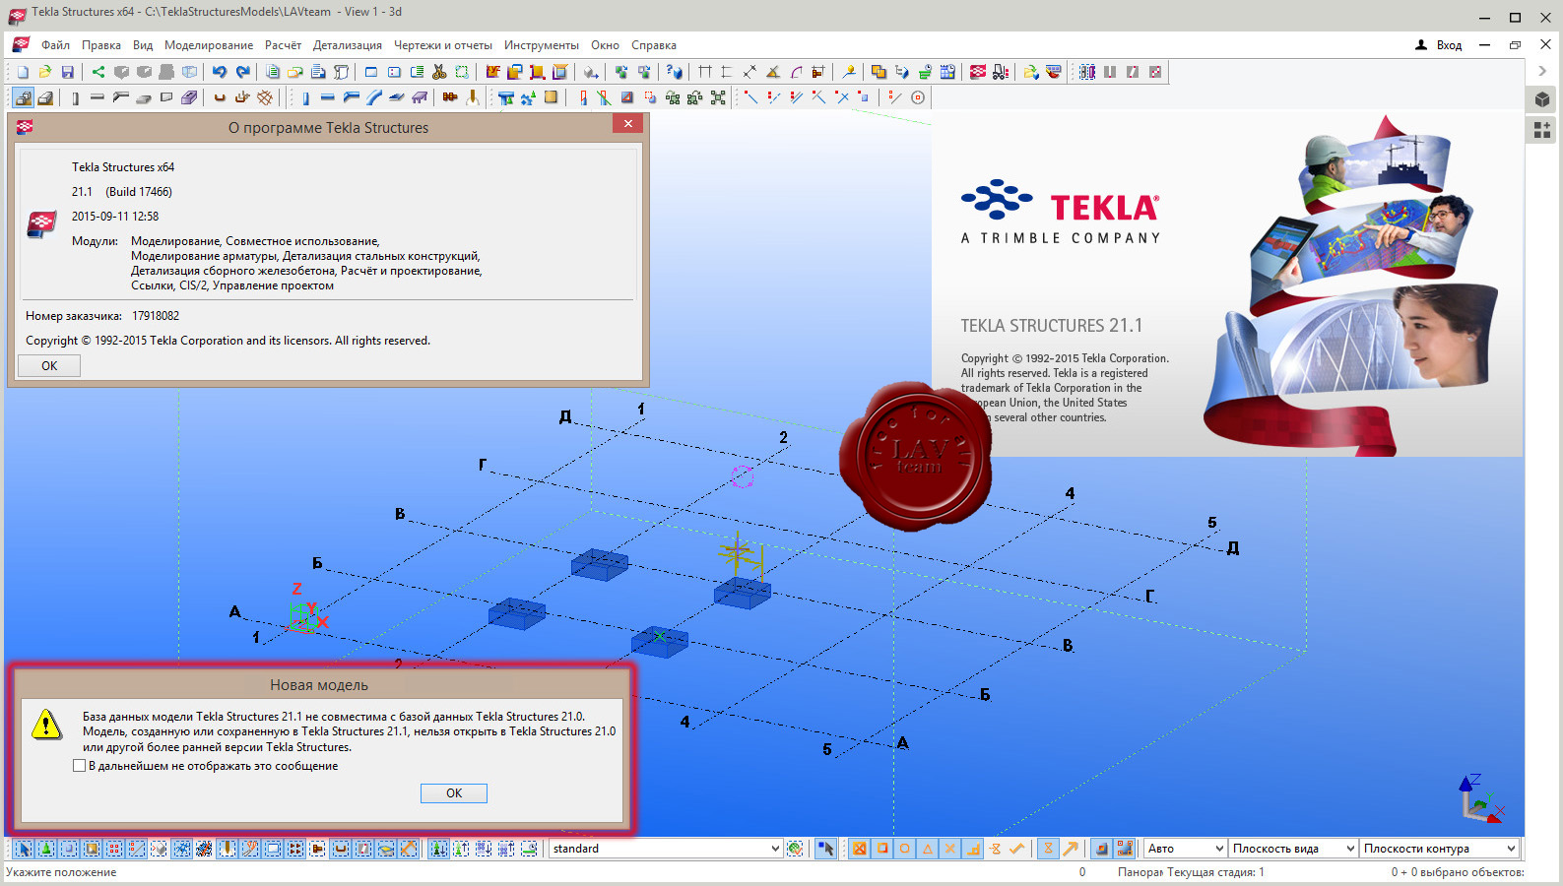Open the Файл menu

[55, 45]
